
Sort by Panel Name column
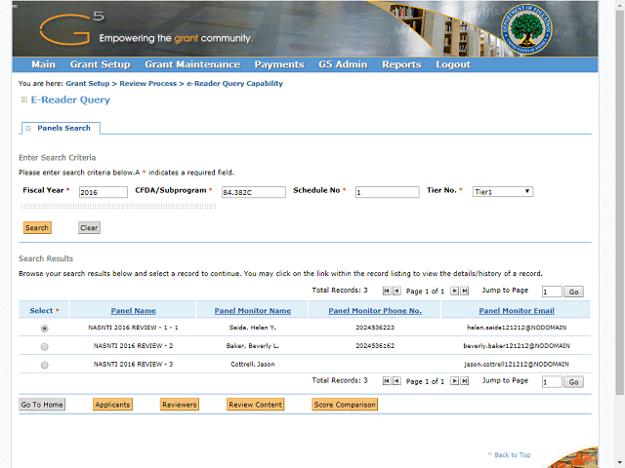133,311
